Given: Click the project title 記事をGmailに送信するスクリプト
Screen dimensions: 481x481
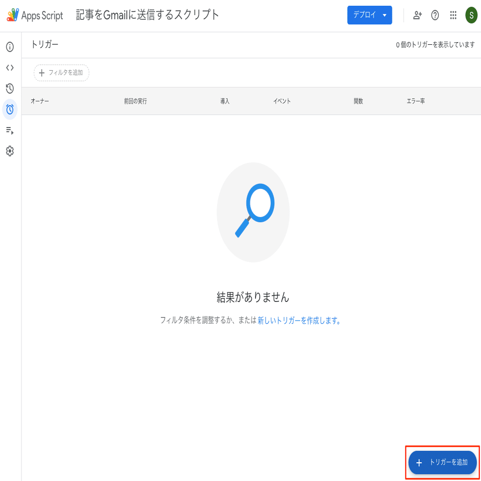Looking at the screenshot, I should (x=147, y=15).
